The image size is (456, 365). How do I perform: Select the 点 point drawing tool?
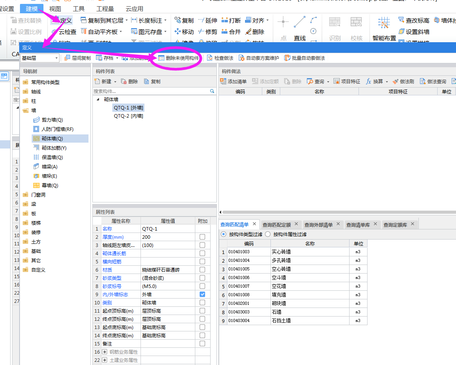[x=283, y=29]
